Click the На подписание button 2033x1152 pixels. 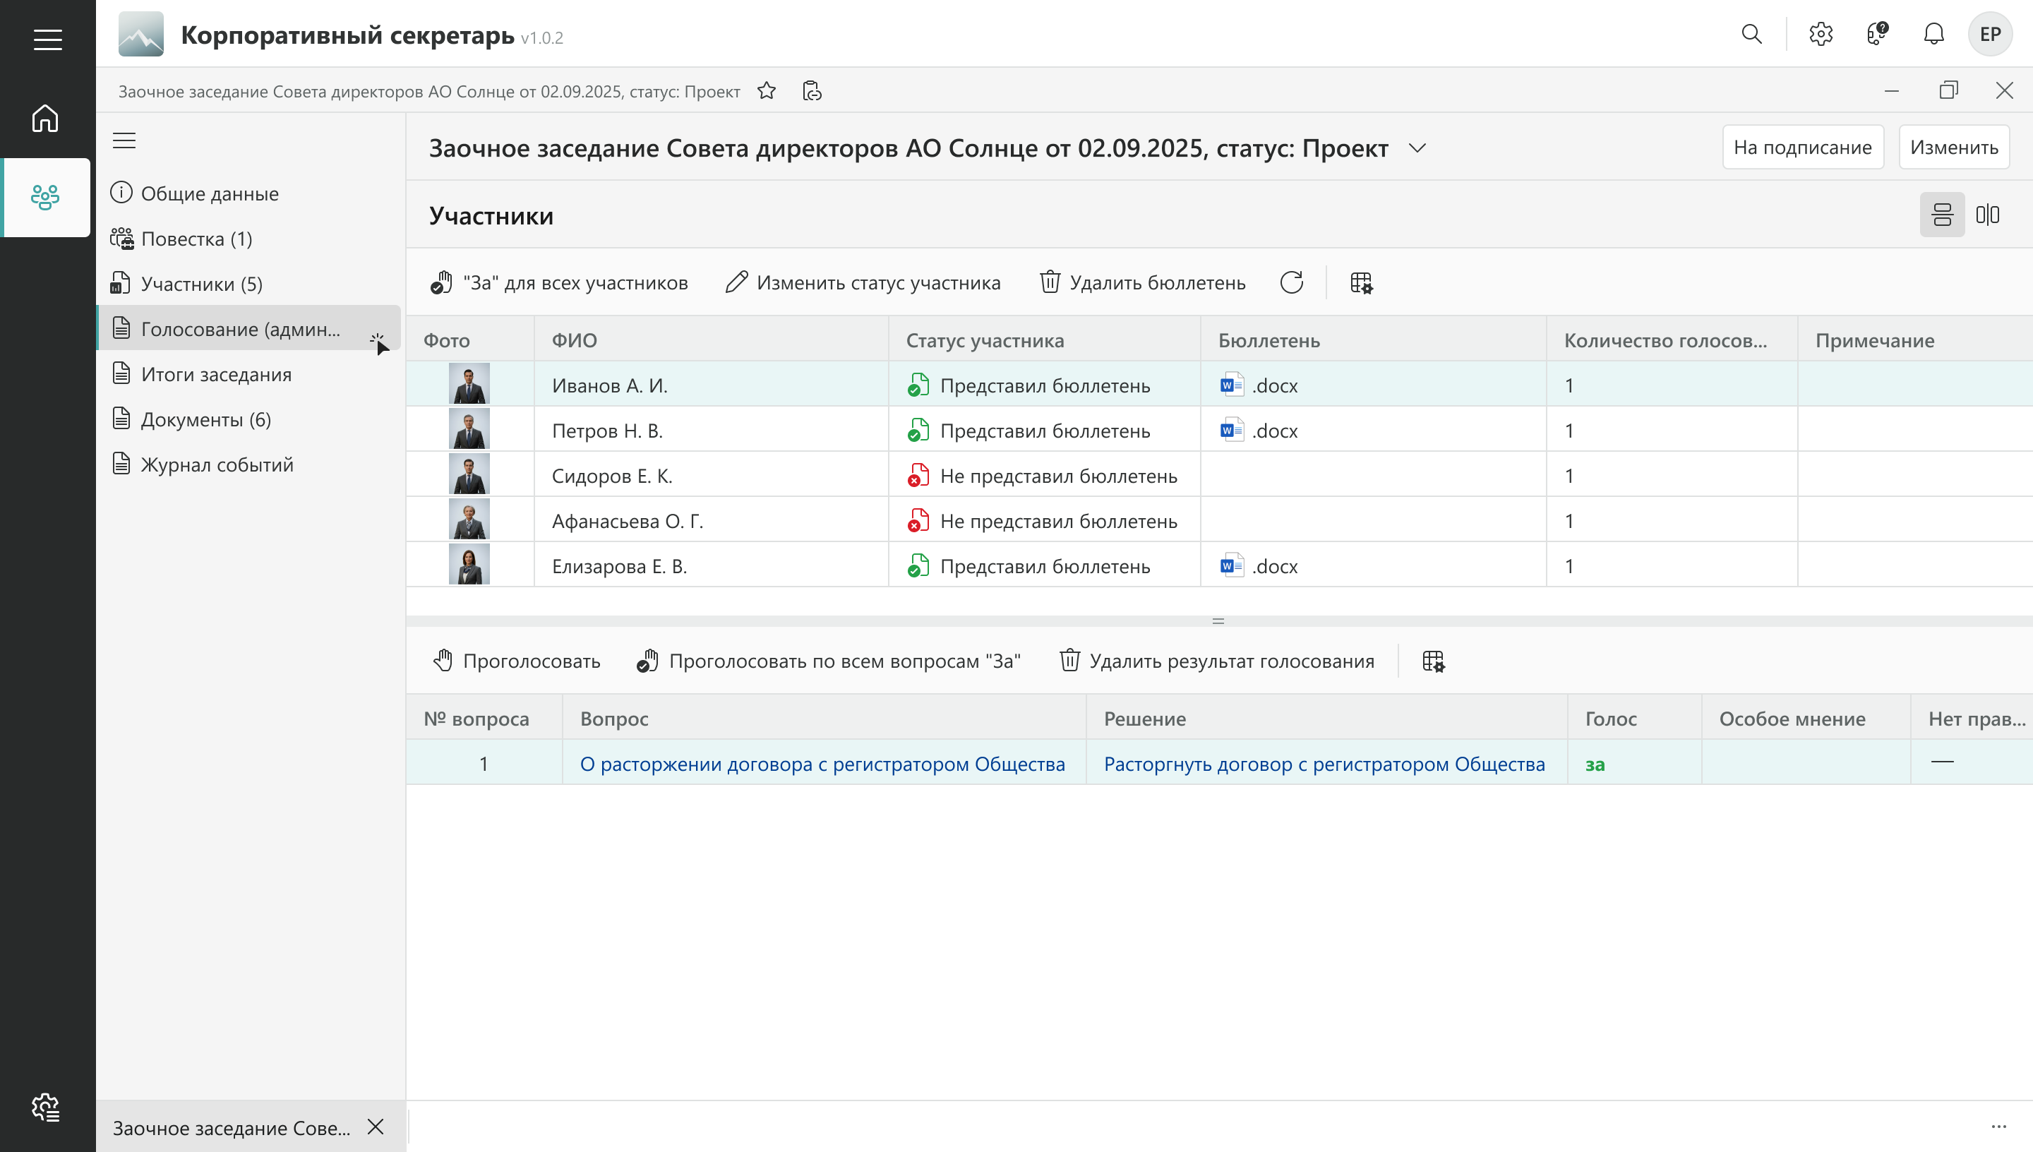(x=1802, y=147)
